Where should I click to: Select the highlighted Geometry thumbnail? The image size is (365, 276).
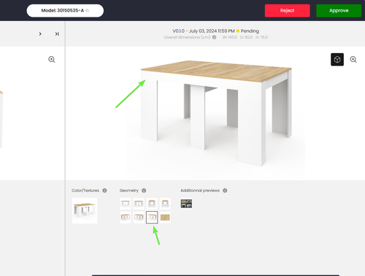[152, 217]
